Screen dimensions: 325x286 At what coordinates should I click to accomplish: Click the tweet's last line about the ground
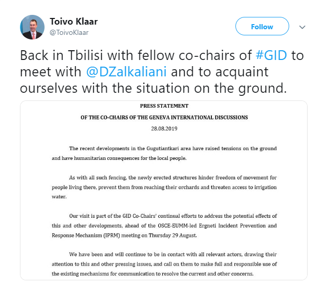[152, 88]
